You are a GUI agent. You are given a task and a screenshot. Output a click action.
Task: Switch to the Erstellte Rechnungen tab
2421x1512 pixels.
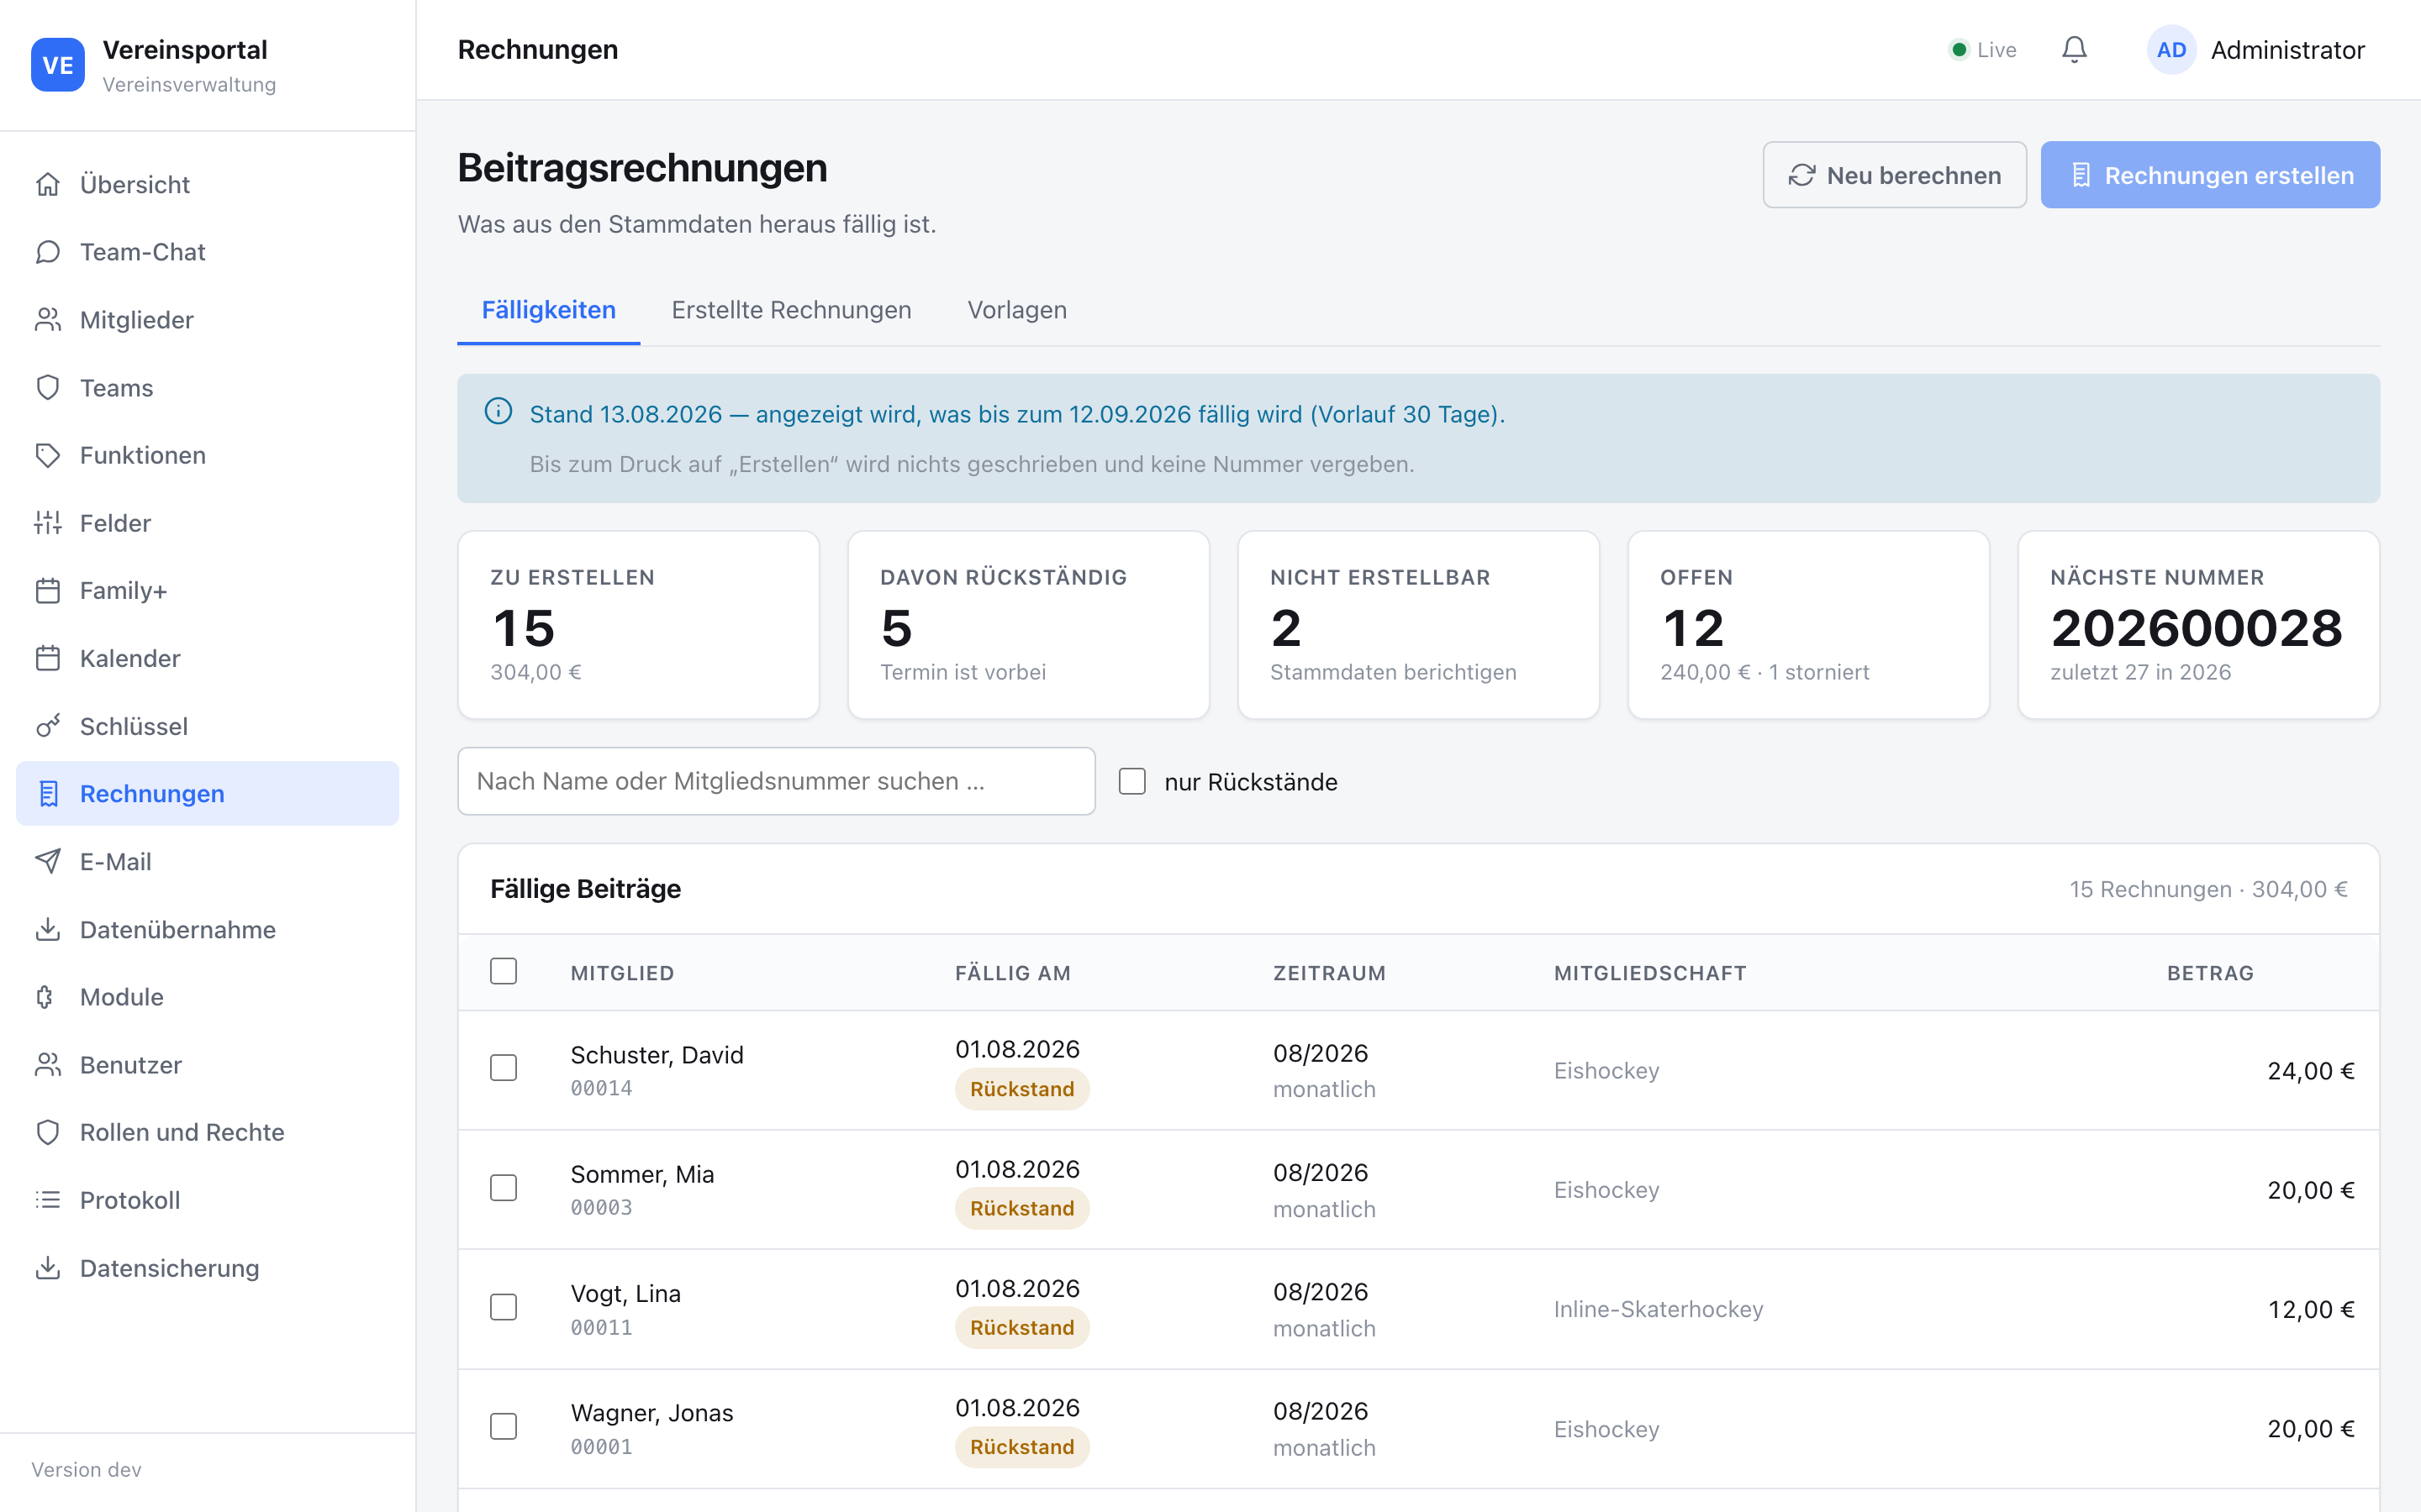pyautogui.click(x=791, y=310)
